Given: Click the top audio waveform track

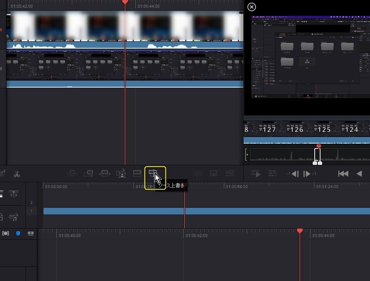Looking at the screenshot, I should point(125,45).
